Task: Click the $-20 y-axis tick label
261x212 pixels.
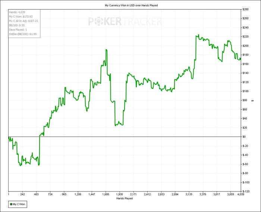Action: [x=245, y=146]
